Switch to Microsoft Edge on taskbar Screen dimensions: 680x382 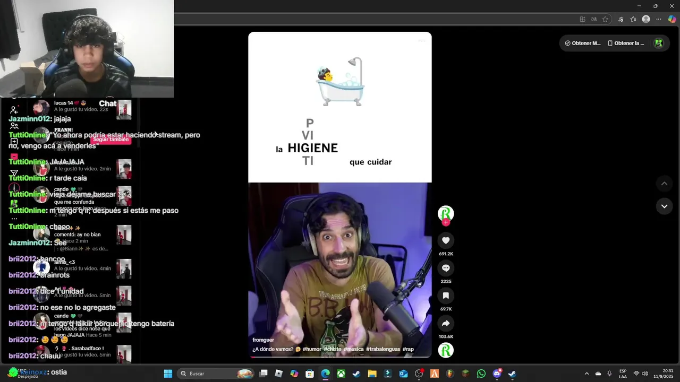[x=325, y=374]
